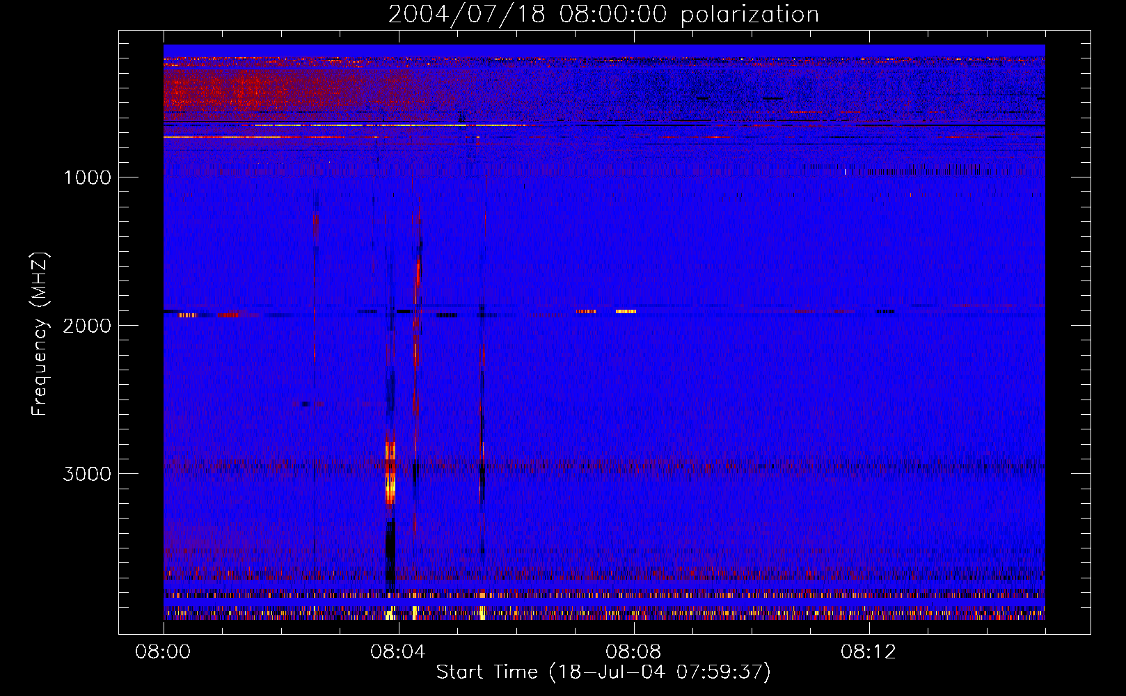Click the 08:08 time tick label
The height and width of the screenshot is (696, 1126).
pyautogui.click(x=634, y=652)
